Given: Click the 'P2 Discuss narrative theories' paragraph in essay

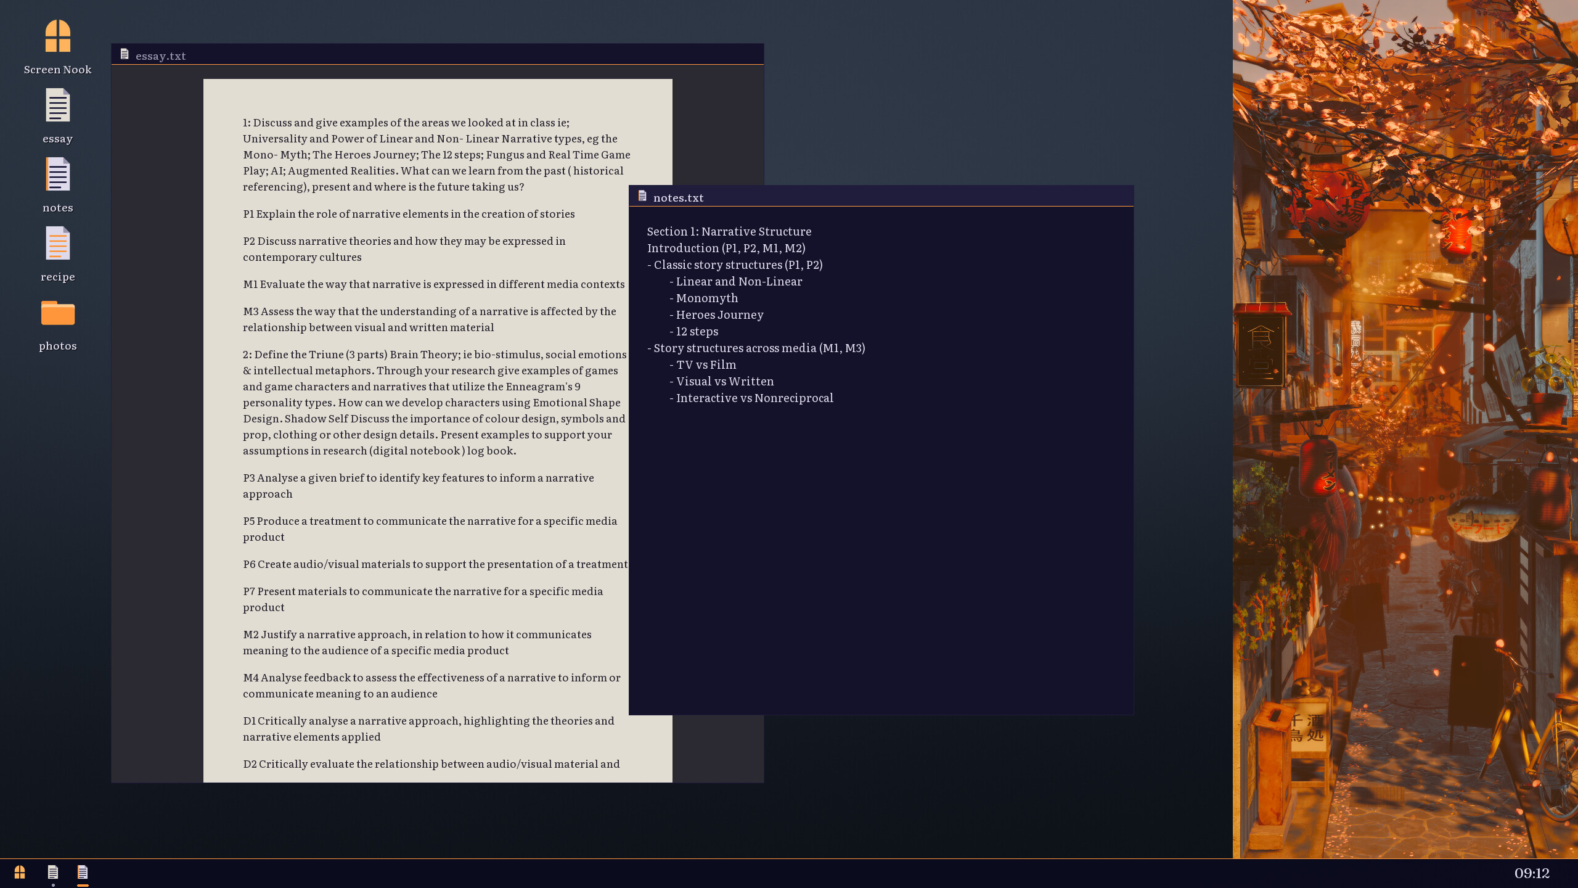Looking at the screenshot, I should coord(404,249).
